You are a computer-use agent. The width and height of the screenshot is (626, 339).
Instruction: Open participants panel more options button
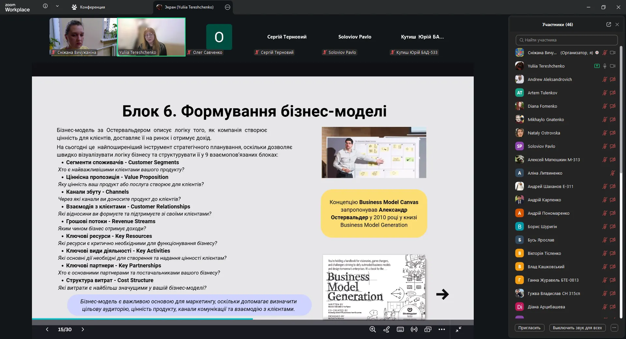pyautogui.click(x=614, y=328)
